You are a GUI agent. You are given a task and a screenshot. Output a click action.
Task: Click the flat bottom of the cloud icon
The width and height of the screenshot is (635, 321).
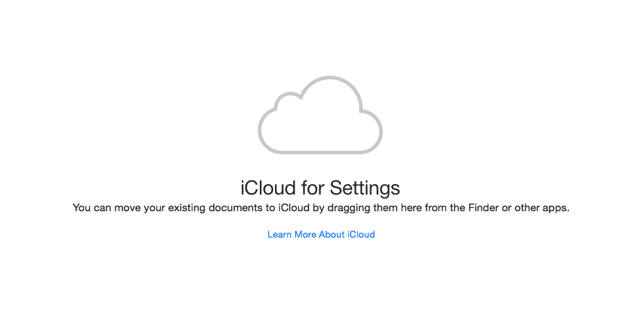click(x=320, y=151)
